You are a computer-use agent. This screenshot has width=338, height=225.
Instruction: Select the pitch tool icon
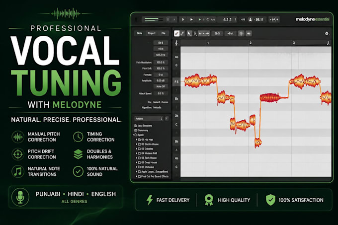point(195,33)
